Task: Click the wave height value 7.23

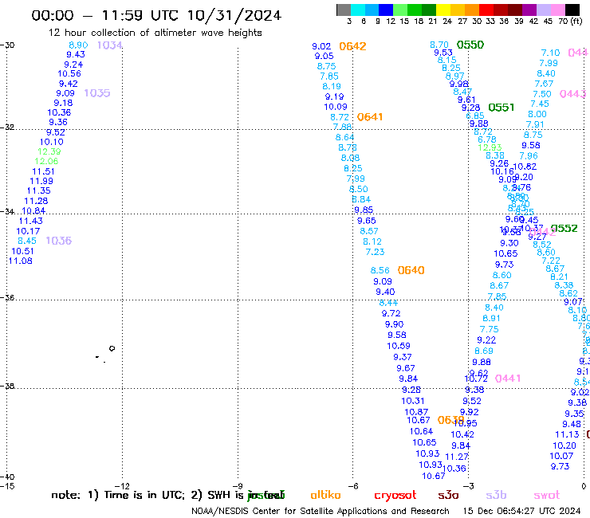Action: pyautogui.click(x=376, y=252)
